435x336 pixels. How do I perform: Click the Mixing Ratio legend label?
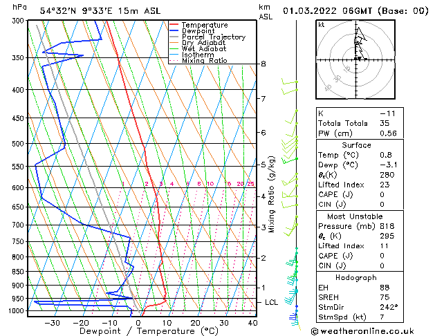pos(205,60)
